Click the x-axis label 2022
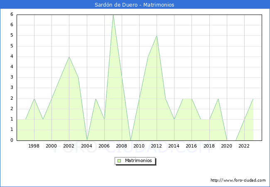The height and width of the screenshot is (187, 270). tap(244, 146)
